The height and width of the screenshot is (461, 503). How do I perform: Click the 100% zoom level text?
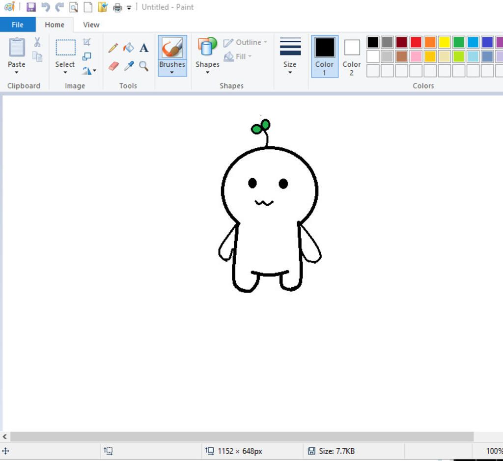click(494, 451)
